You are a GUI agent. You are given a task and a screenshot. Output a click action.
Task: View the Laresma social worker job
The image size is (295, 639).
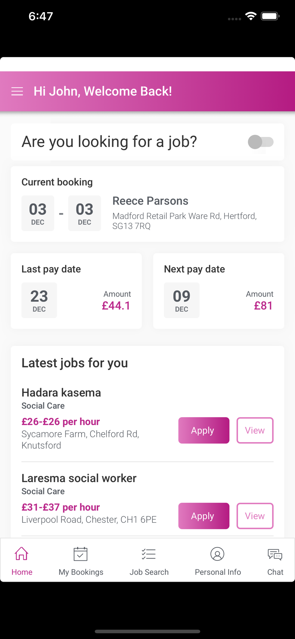[x=255, y=516]
